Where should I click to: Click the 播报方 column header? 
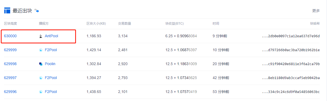click(44, 24)
